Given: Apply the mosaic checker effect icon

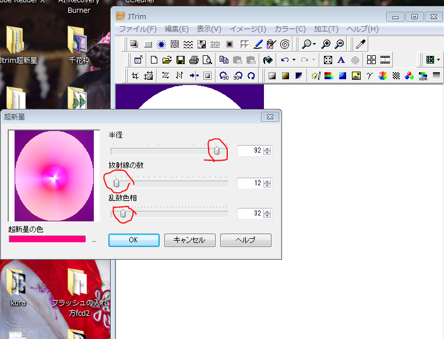Looking at the screenshot, I should [202, 44].
